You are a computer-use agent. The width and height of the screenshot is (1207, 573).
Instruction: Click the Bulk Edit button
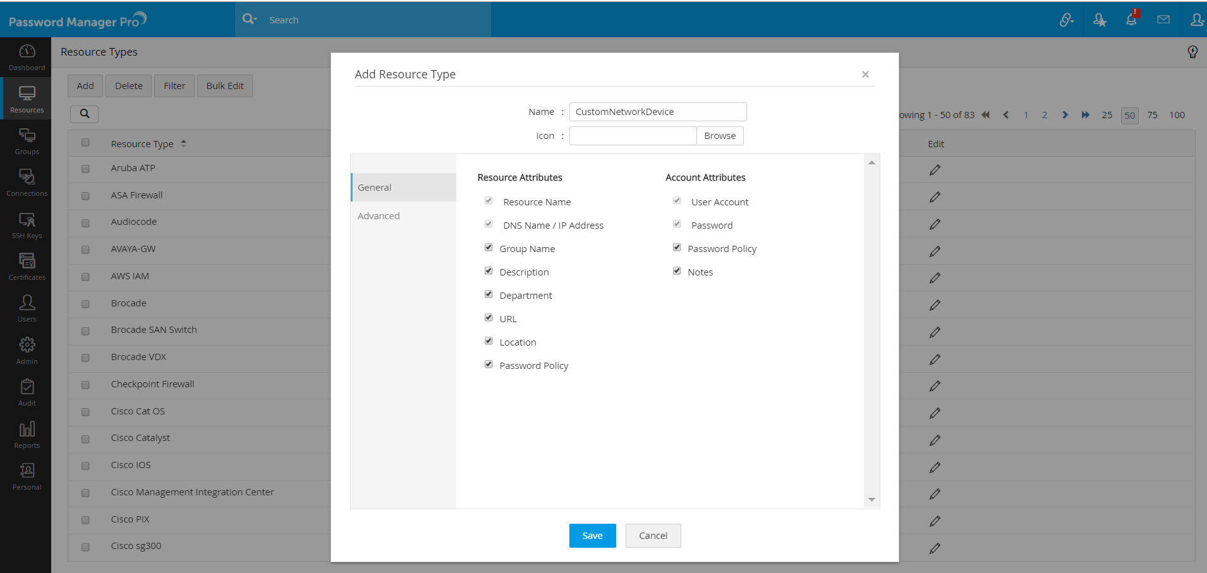pyautogui.click(x=225, y=86)
